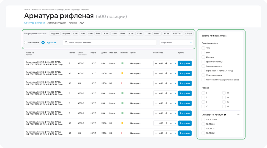The image size is (267, 148).
Task: Click the help icon next to Стандарт на продукт
Action: click(x=225, y=115)
